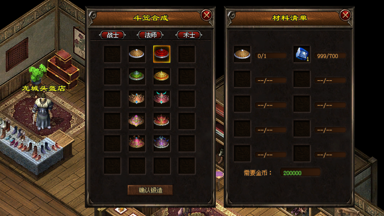Choose the green jade hat icon
Image resolution: width=384 pixels, height=216 pixels.
pyautogui.click(x=136, y=76)
